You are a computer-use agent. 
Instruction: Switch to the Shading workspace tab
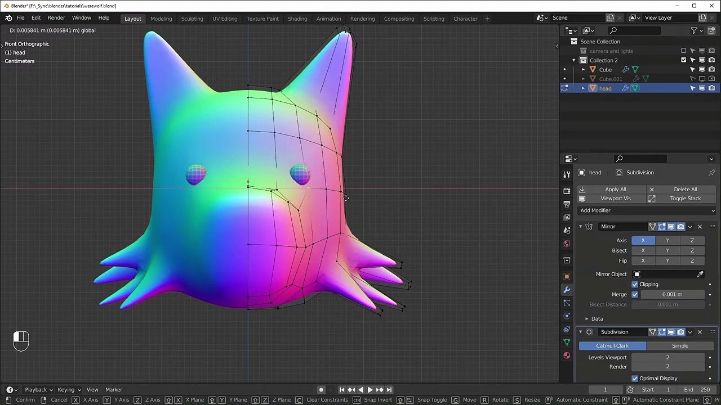pyautogui.click(x=297, y=19)
